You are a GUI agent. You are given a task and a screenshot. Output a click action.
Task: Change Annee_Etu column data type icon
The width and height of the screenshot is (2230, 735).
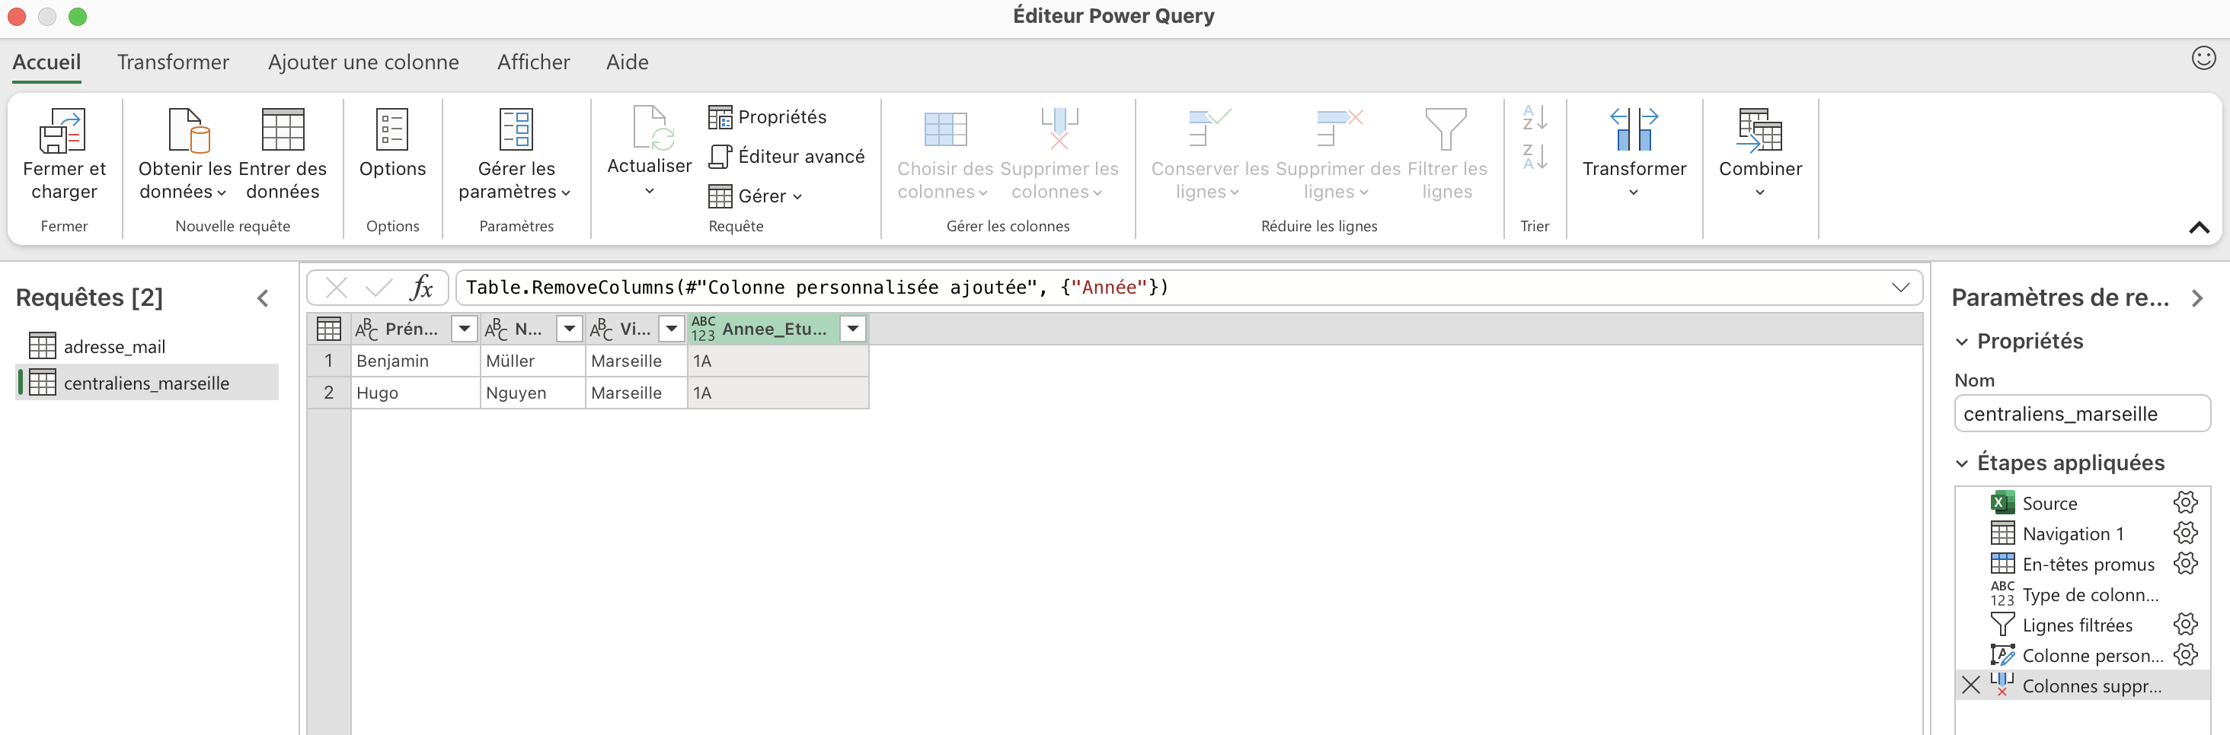703,329
